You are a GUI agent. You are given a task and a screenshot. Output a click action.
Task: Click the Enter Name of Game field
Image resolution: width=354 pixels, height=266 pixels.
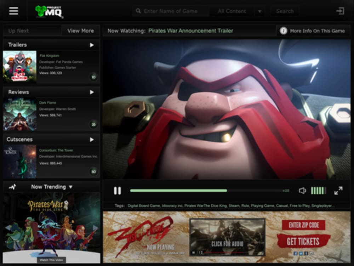(x=171, y=11)
